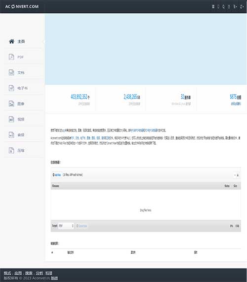This screenshot has width=247, height=282.
Task: Click the Add Files button
Action: (x=57, y=175)
